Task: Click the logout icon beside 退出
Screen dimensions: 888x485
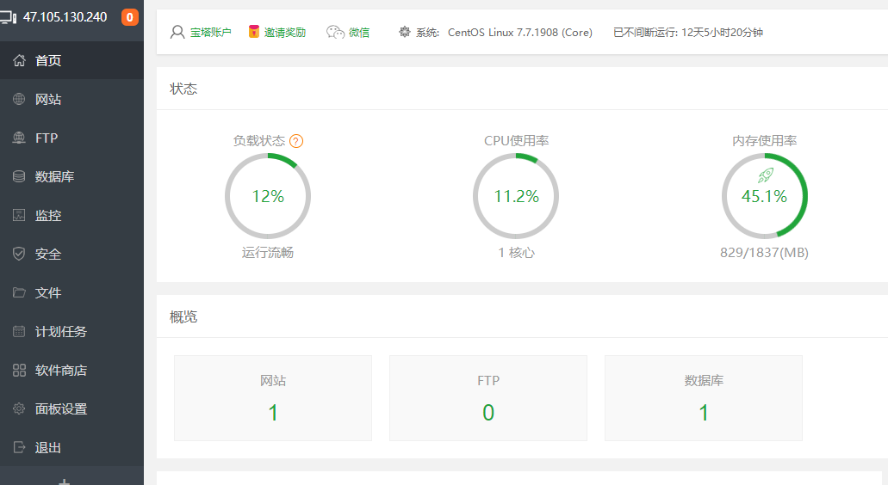Action: tap(19, 448)
